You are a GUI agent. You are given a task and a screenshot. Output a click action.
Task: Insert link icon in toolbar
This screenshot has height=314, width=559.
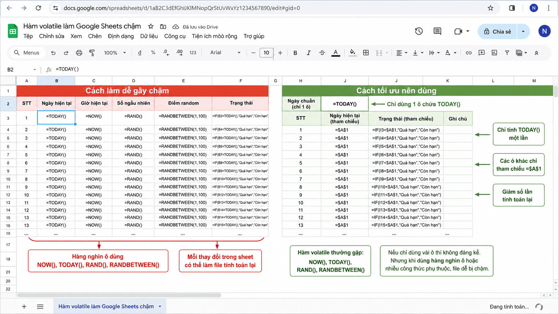pos(469,53)
